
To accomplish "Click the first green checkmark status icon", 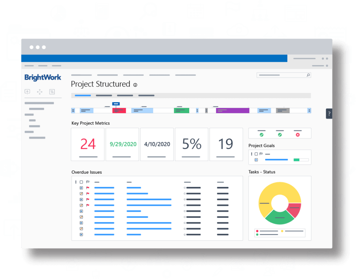I will point(262,134).
